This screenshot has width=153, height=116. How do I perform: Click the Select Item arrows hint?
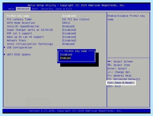(119, 65)
